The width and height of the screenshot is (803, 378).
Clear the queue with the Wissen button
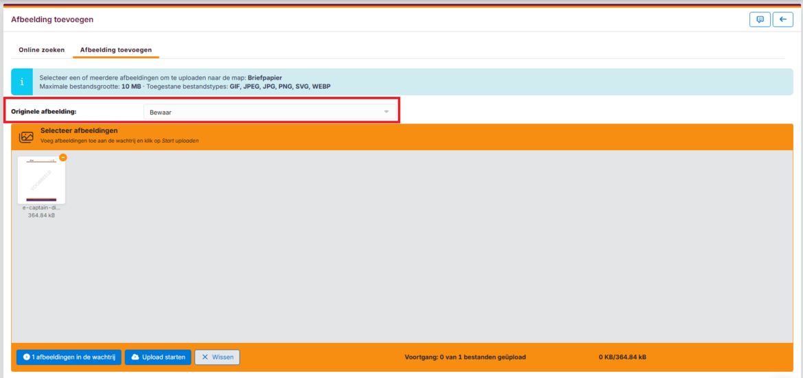(217, 357)
